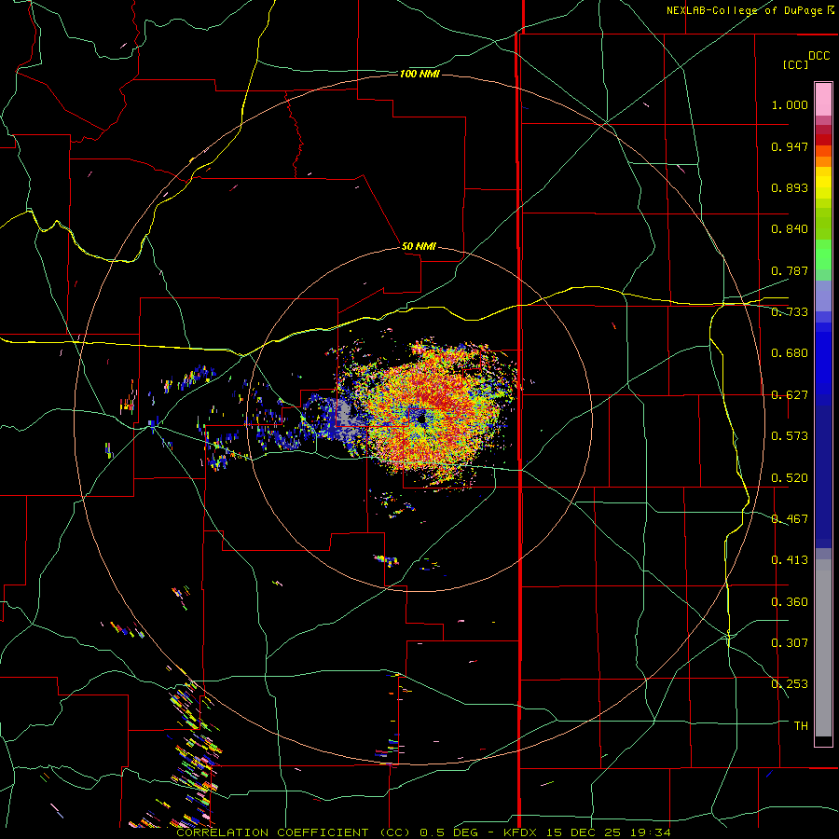Click the TH threshold label on scale
The image size is (839, 839).
click(x=801, y=726)
